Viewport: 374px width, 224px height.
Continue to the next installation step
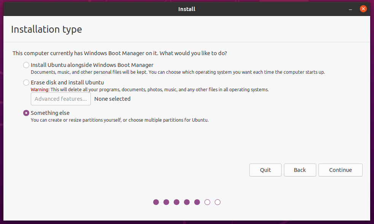[341, 170]
